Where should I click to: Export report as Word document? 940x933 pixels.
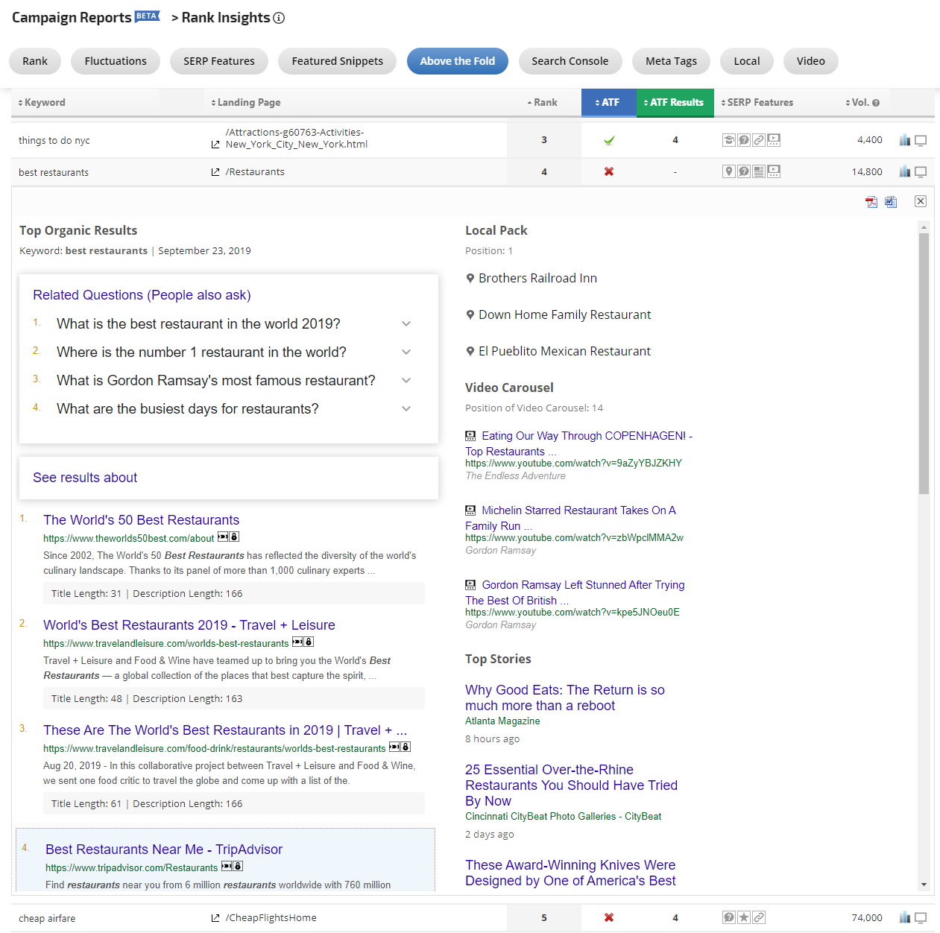(x=891, y=202)
